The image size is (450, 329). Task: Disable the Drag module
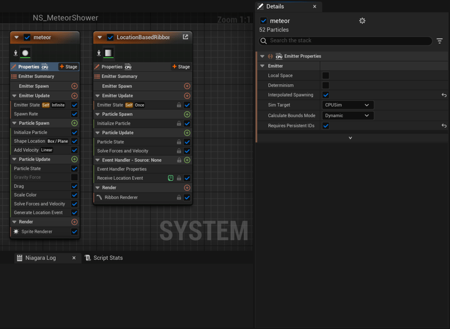74,186
